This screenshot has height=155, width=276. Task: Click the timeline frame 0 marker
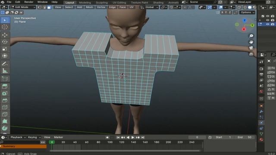(52, 142)
